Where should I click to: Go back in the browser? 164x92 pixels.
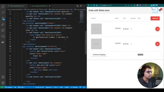[x=89, y=5]
